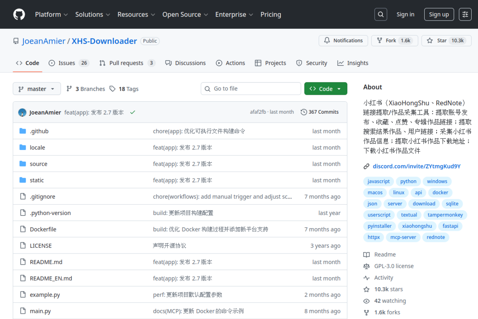Image resolution: width=478 pixels, height=319 pixels.
Task: Switch to the Issues tab
Action: tap(69, 63)
